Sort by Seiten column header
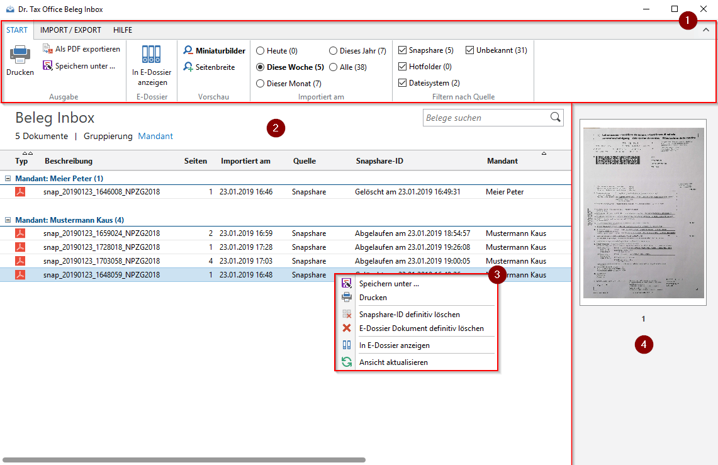 (196, 160)
